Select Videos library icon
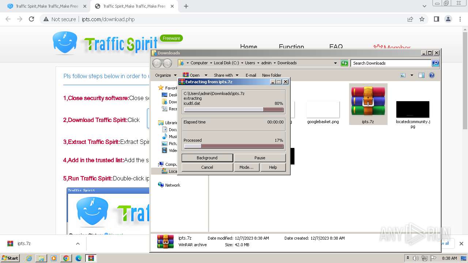This screenshot has width=468, height=263. (165, 150)
